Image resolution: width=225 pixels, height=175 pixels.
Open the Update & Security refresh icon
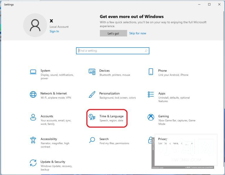pyautogui.click(x=33, y=163)
